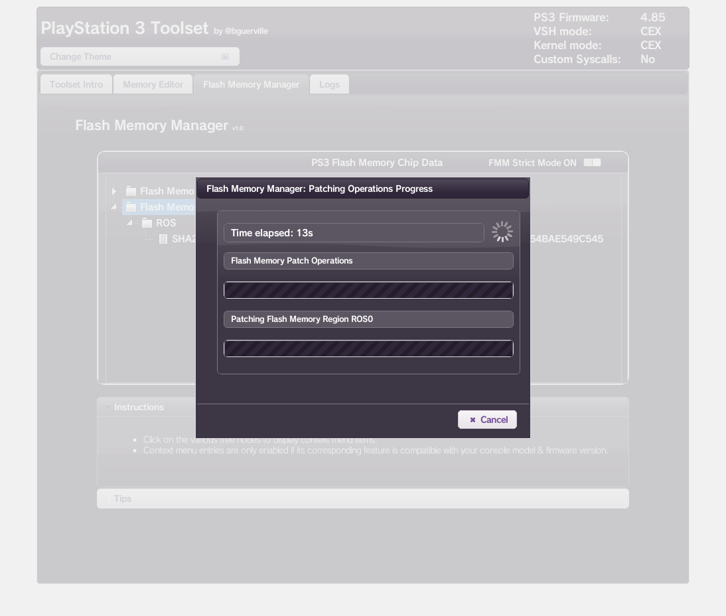
Task: Toggle the FMM Strict Mode switch
Action: point(592,163)
